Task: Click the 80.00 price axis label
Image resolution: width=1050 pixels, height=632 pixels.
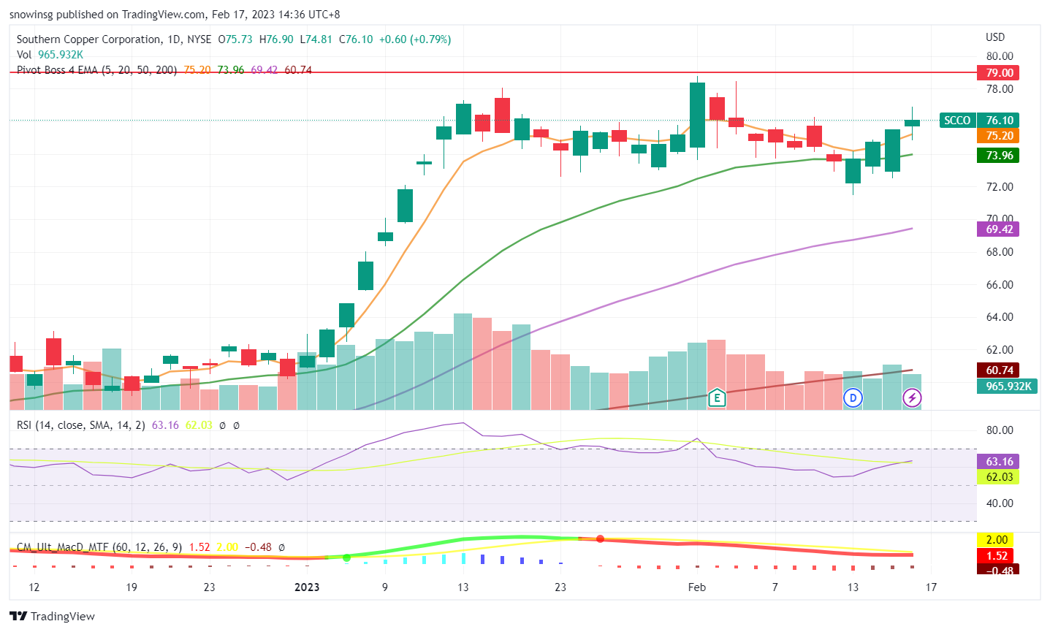Action: click(999, 56)
